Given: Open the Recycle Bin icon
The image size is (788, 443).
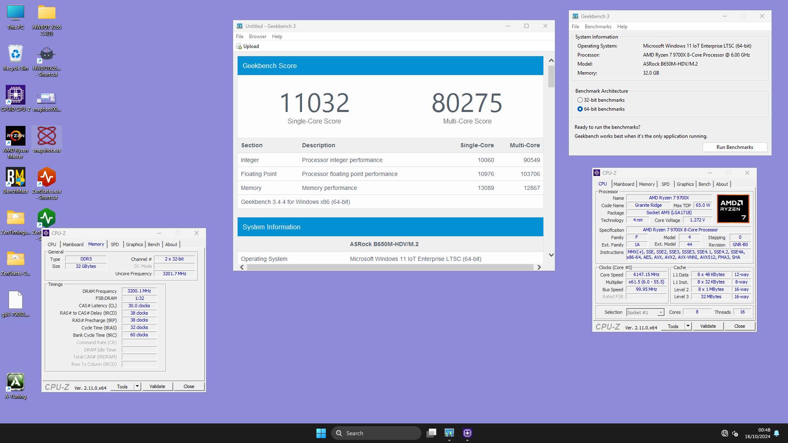Looking at the screenshot, I should (16, 54).
